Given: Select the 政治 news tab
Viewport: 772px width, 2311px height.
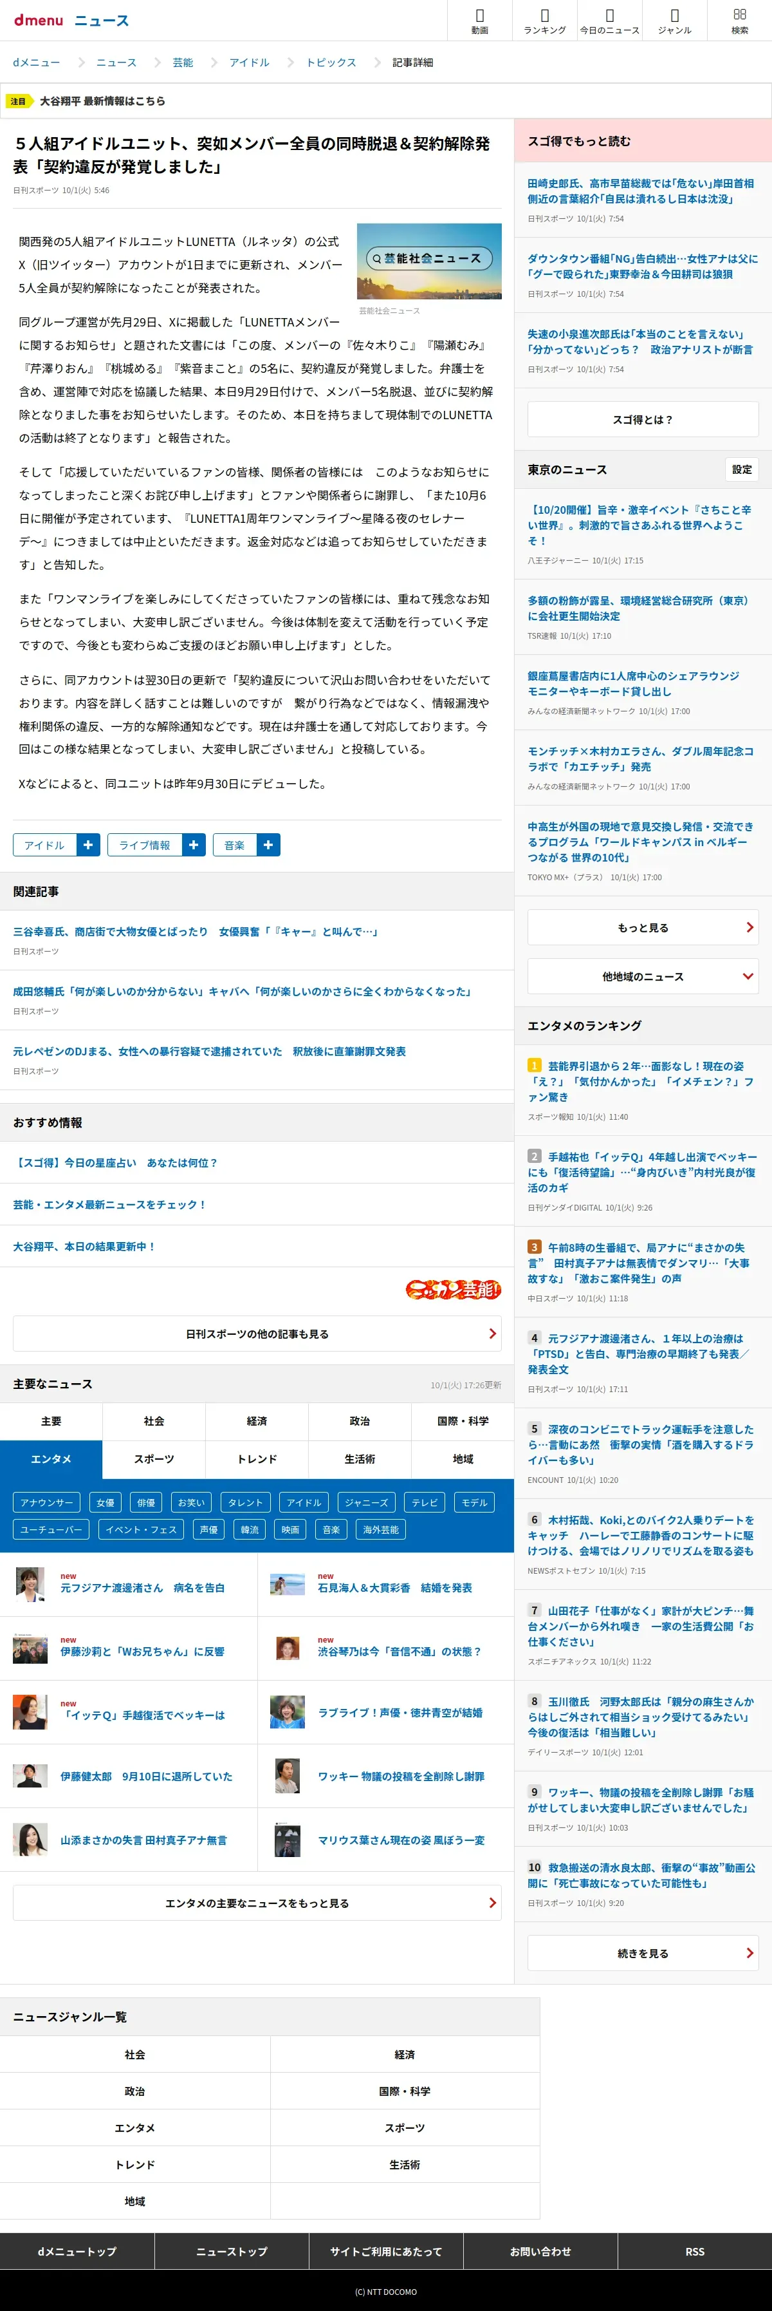Looking at the screenshot, I should [x=360, y=1421].
